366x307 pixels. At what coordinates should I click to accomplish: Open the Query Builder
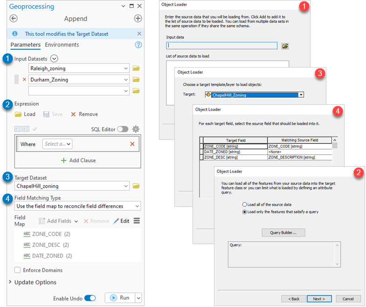click(x=283, y=232)
